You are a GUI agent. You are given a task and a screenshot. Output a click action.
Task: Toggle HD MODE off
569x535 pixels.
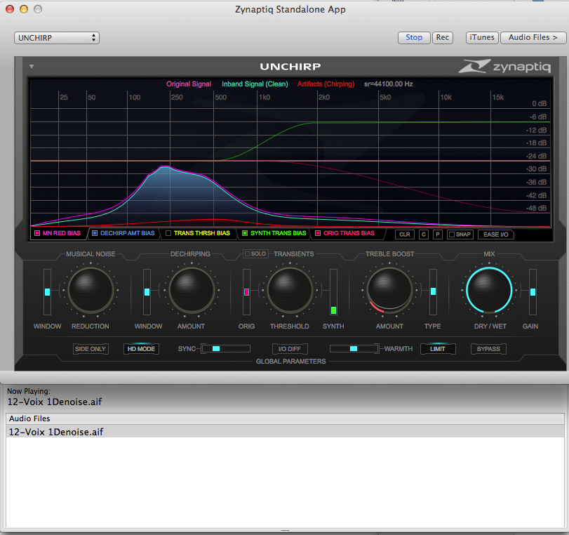coord(141,349)
